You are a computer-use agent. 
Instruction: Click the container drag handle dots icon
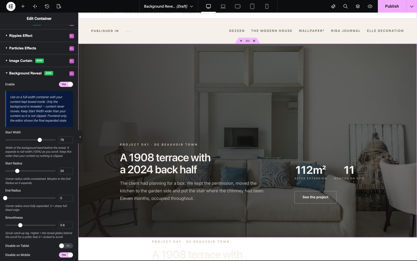click(248, 41)
